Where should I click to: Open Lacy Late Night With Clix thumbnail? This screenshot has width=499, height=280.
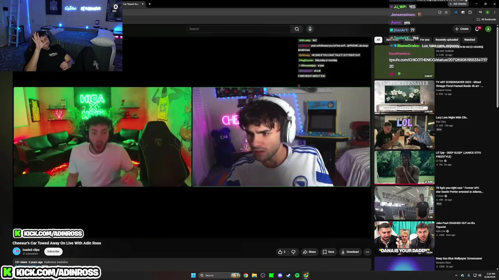404,132
